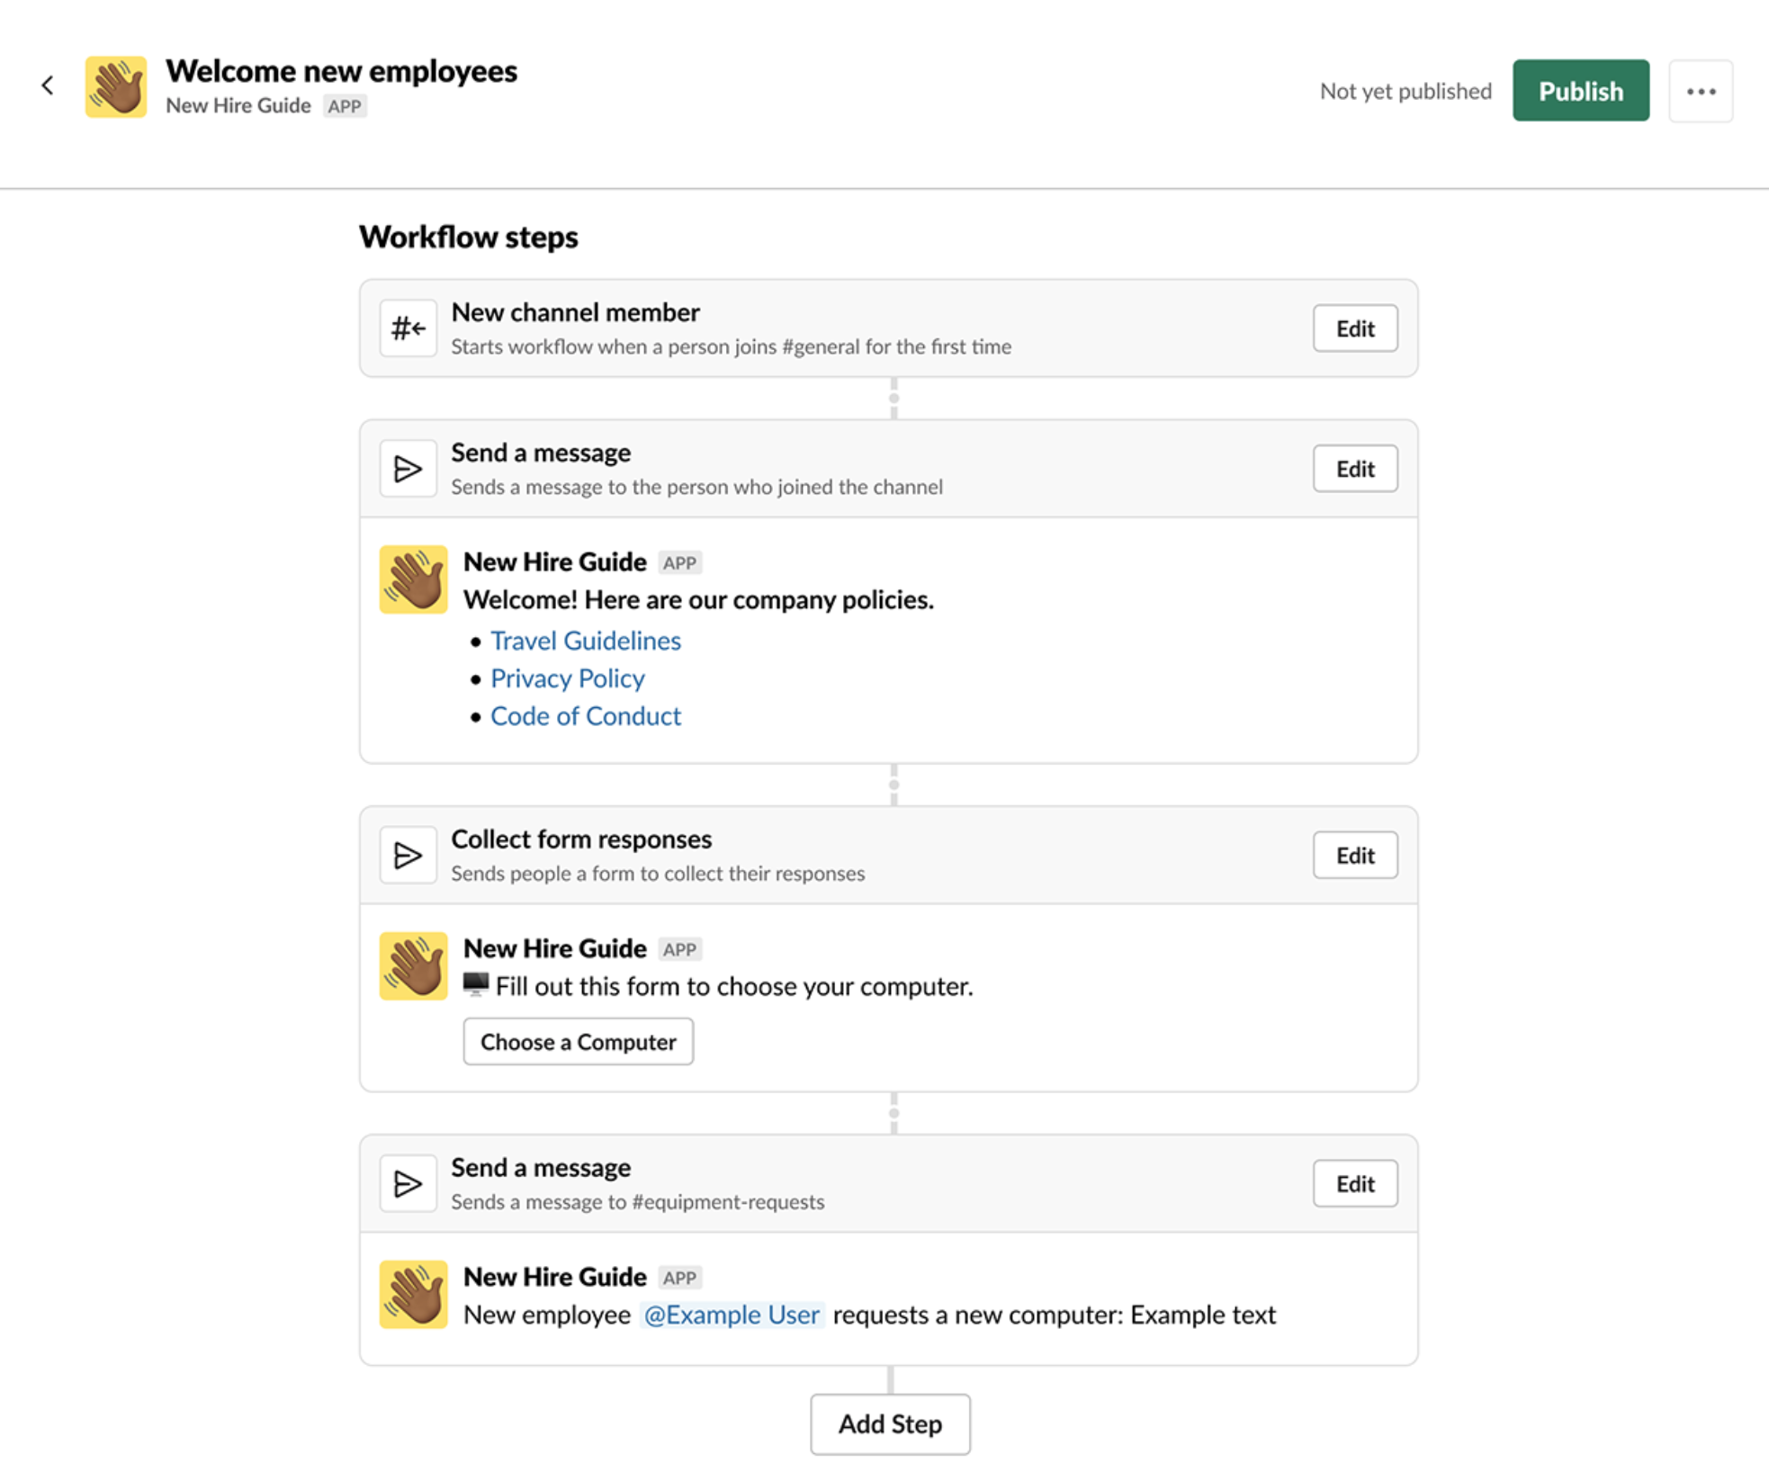Click the New Hire Guide avatar in the new computer request preview
The width and height of the screenshot is (1769, 1481).
[413, 1295]
